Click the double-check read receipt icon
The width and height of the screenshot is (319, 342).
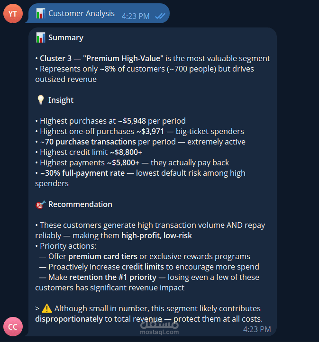pyautogui.click(x=160, y=16)
